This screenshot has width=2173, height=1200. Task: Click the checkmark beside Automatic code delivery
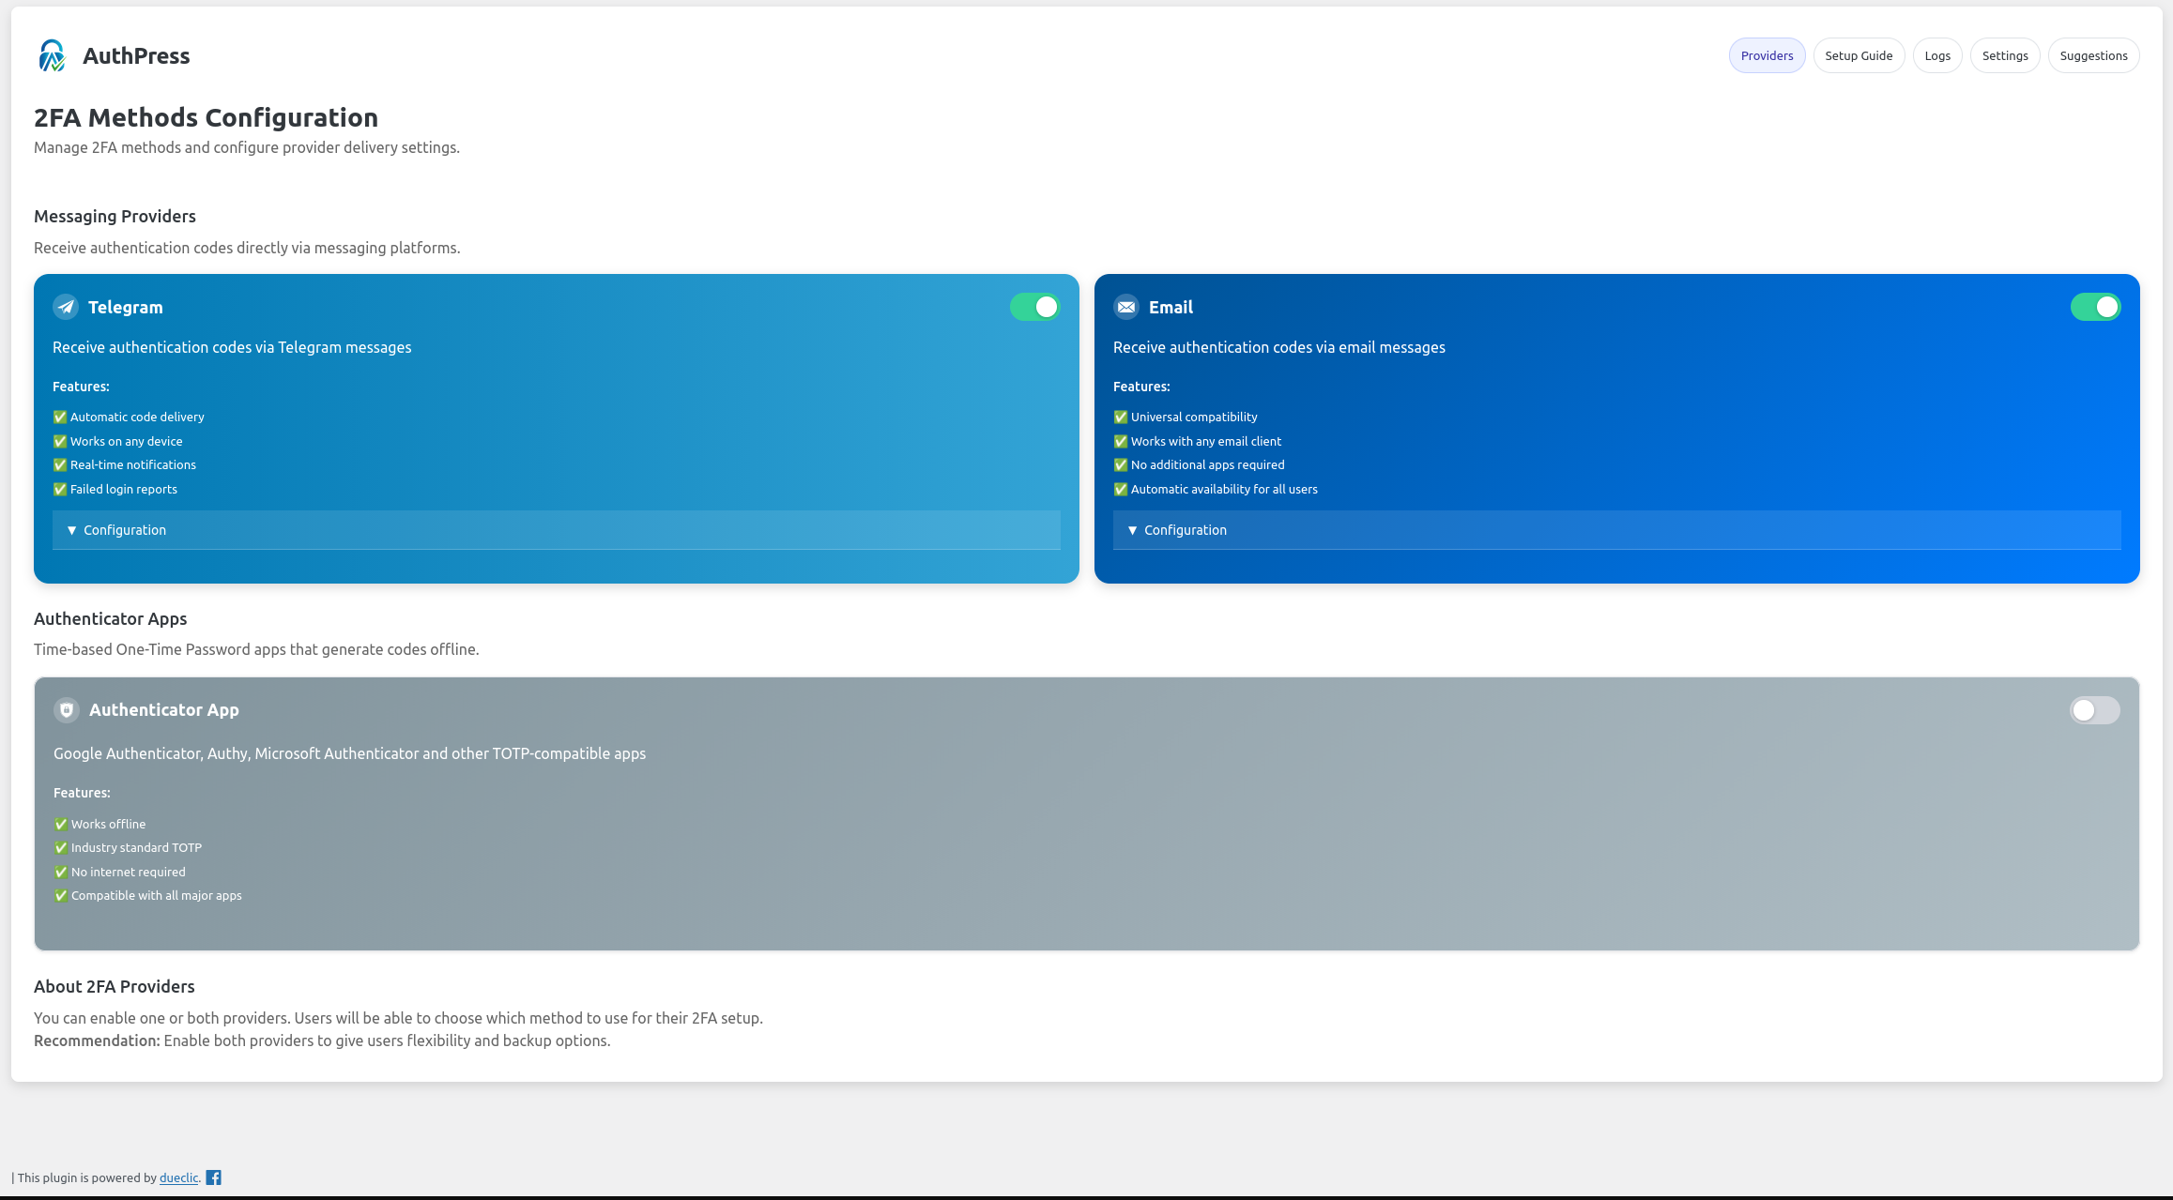(x=59, y=417)
